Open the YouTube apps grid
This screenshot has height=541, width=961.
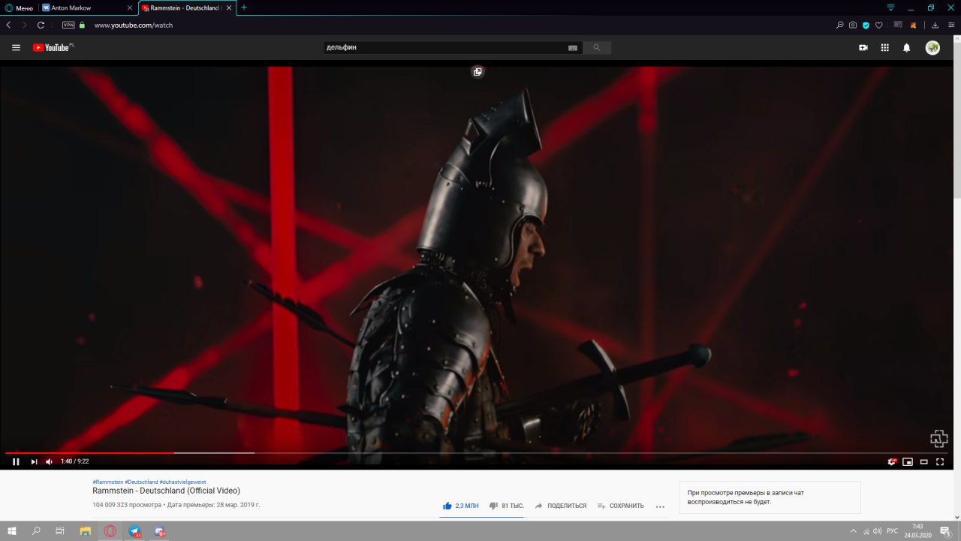885,47
